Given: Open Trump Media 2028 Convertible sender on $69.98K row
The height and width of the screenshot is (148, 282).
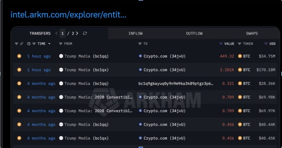Looking at the screenshot, I should tap(98, 97).
